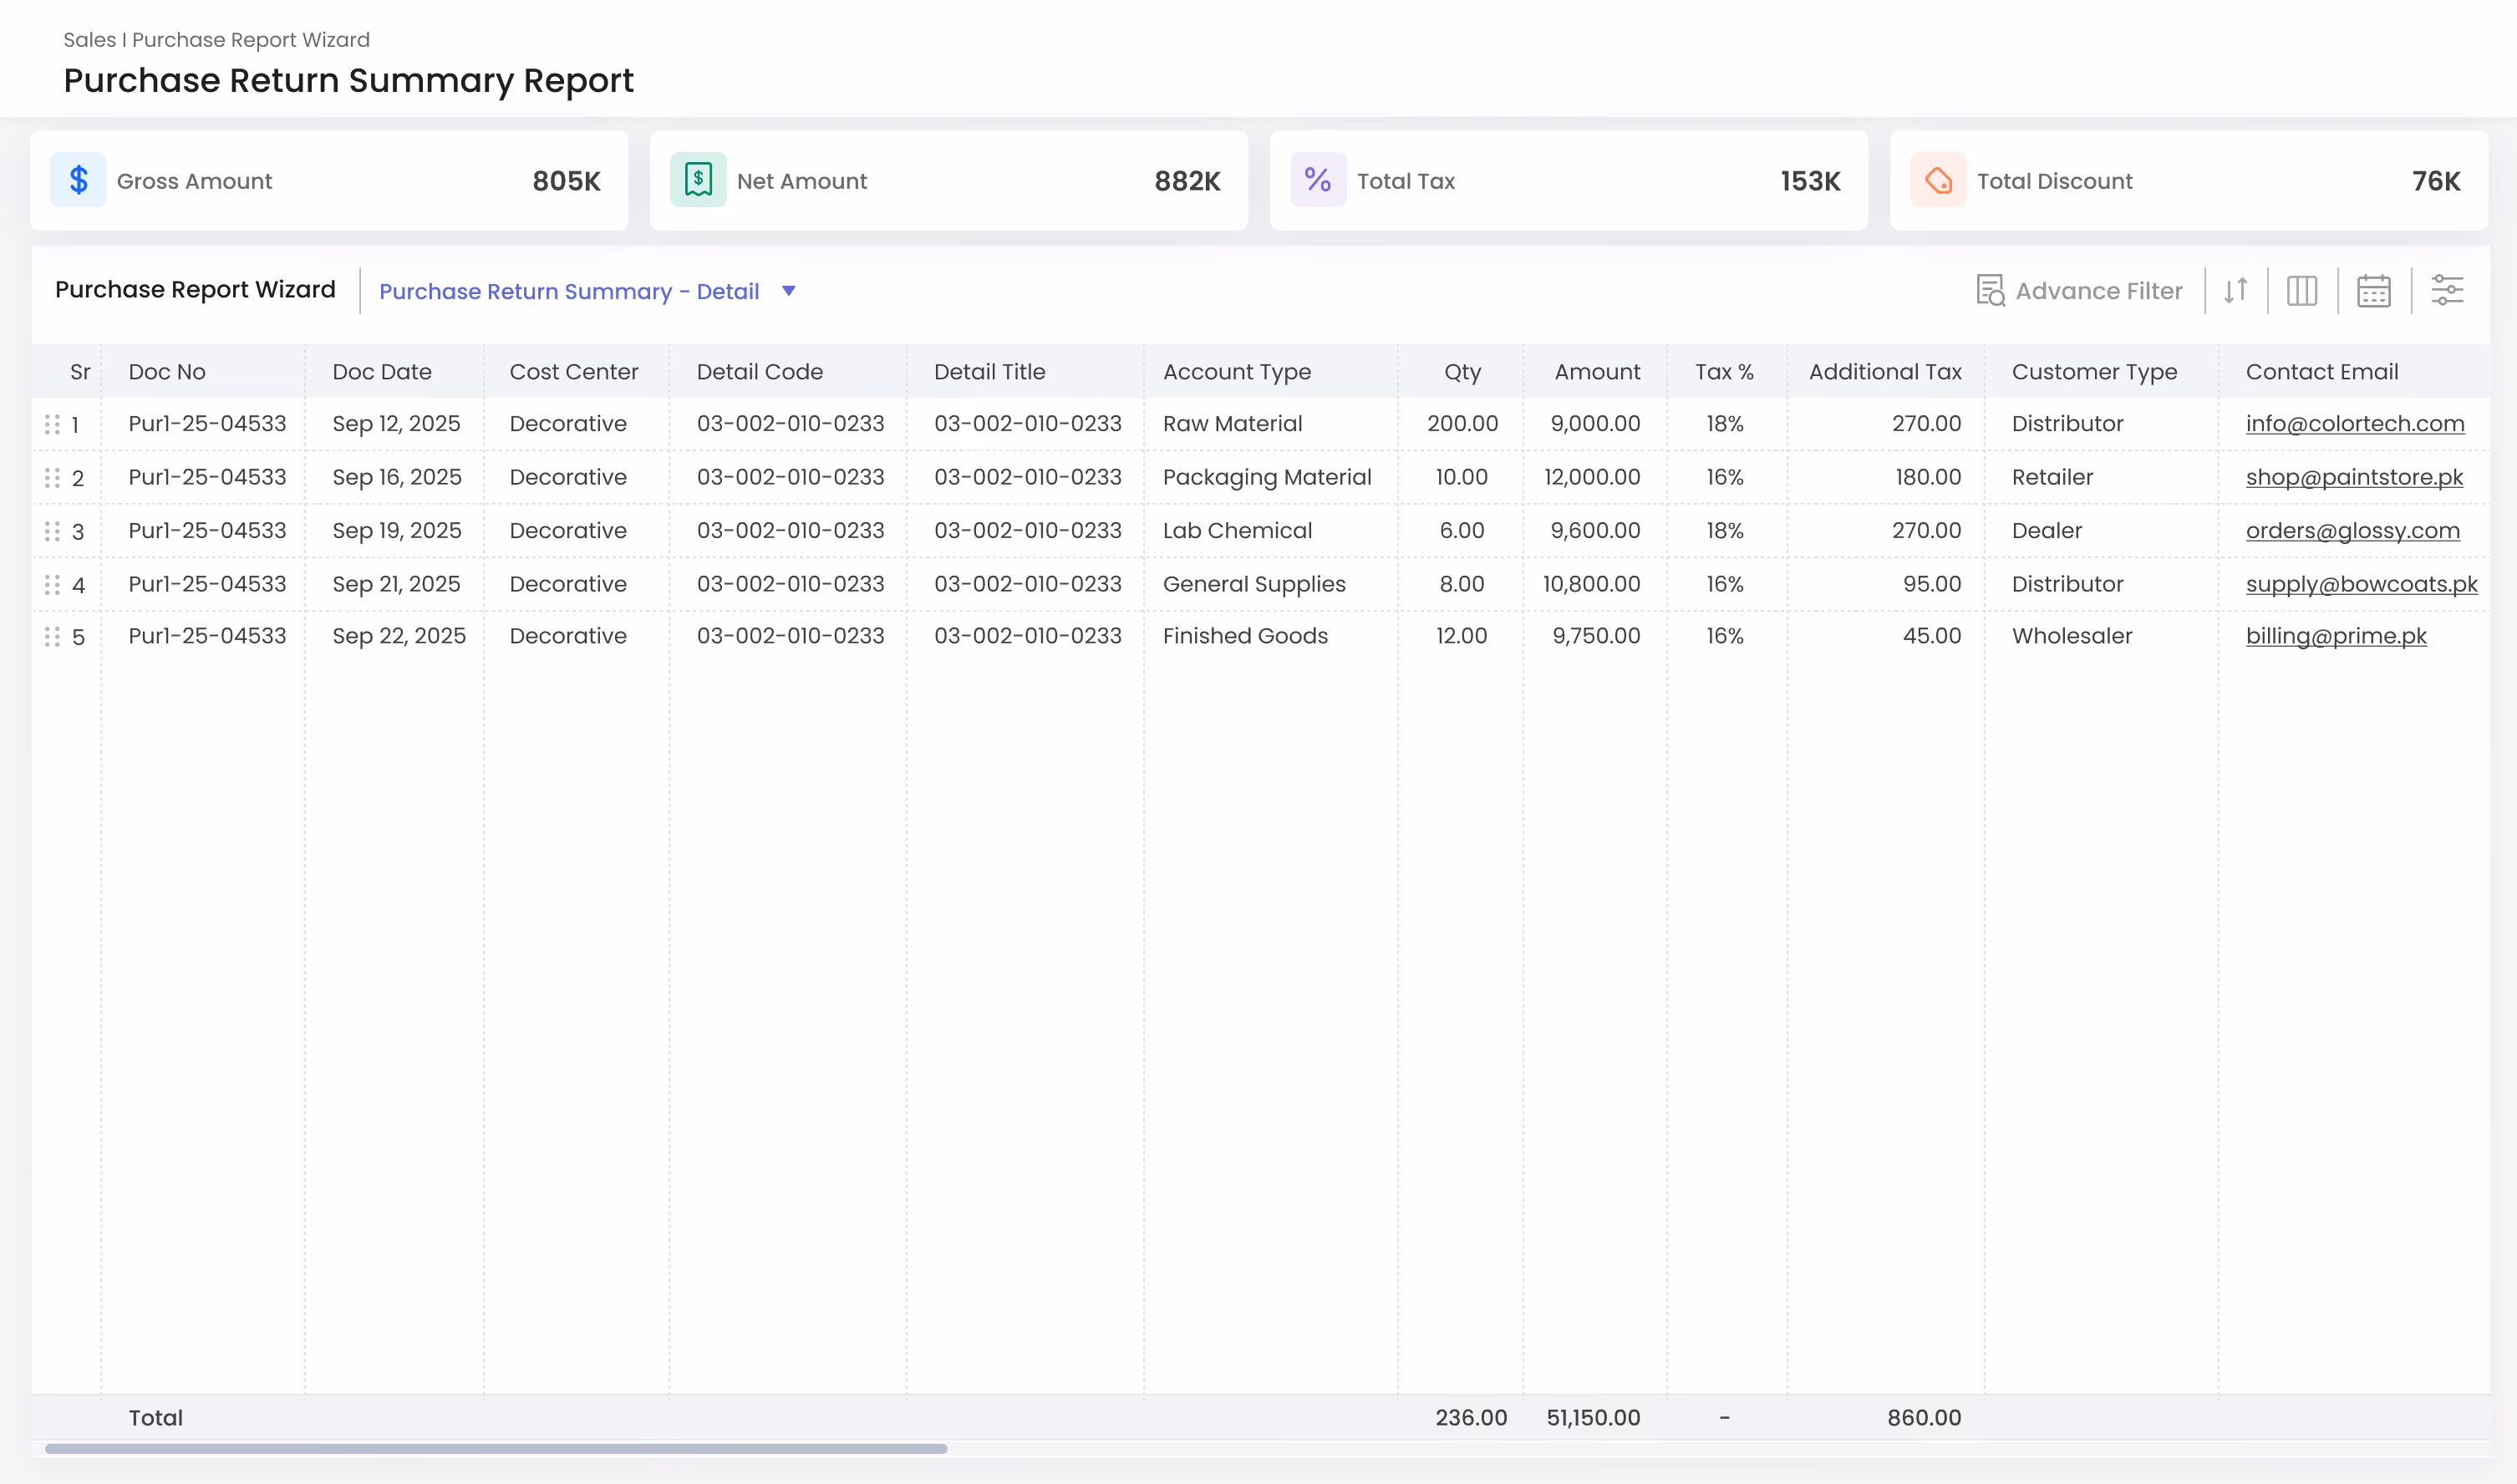Click the Qty column header
This screenshot has height=1484, width=2517.
click(1462, 372)
